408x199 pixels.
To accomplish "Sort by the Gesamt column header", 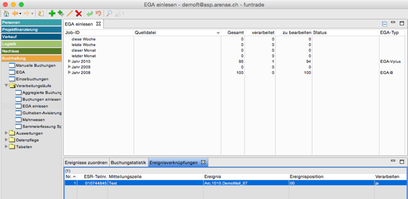I will [x=233, y=33].
